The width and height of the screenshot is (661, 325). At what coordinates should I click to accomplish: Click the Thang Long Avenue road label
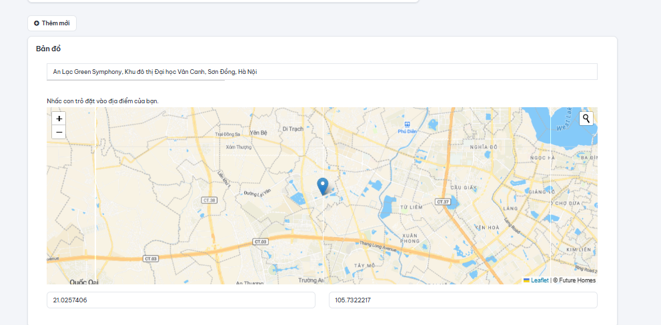click(x=378, y=246)
